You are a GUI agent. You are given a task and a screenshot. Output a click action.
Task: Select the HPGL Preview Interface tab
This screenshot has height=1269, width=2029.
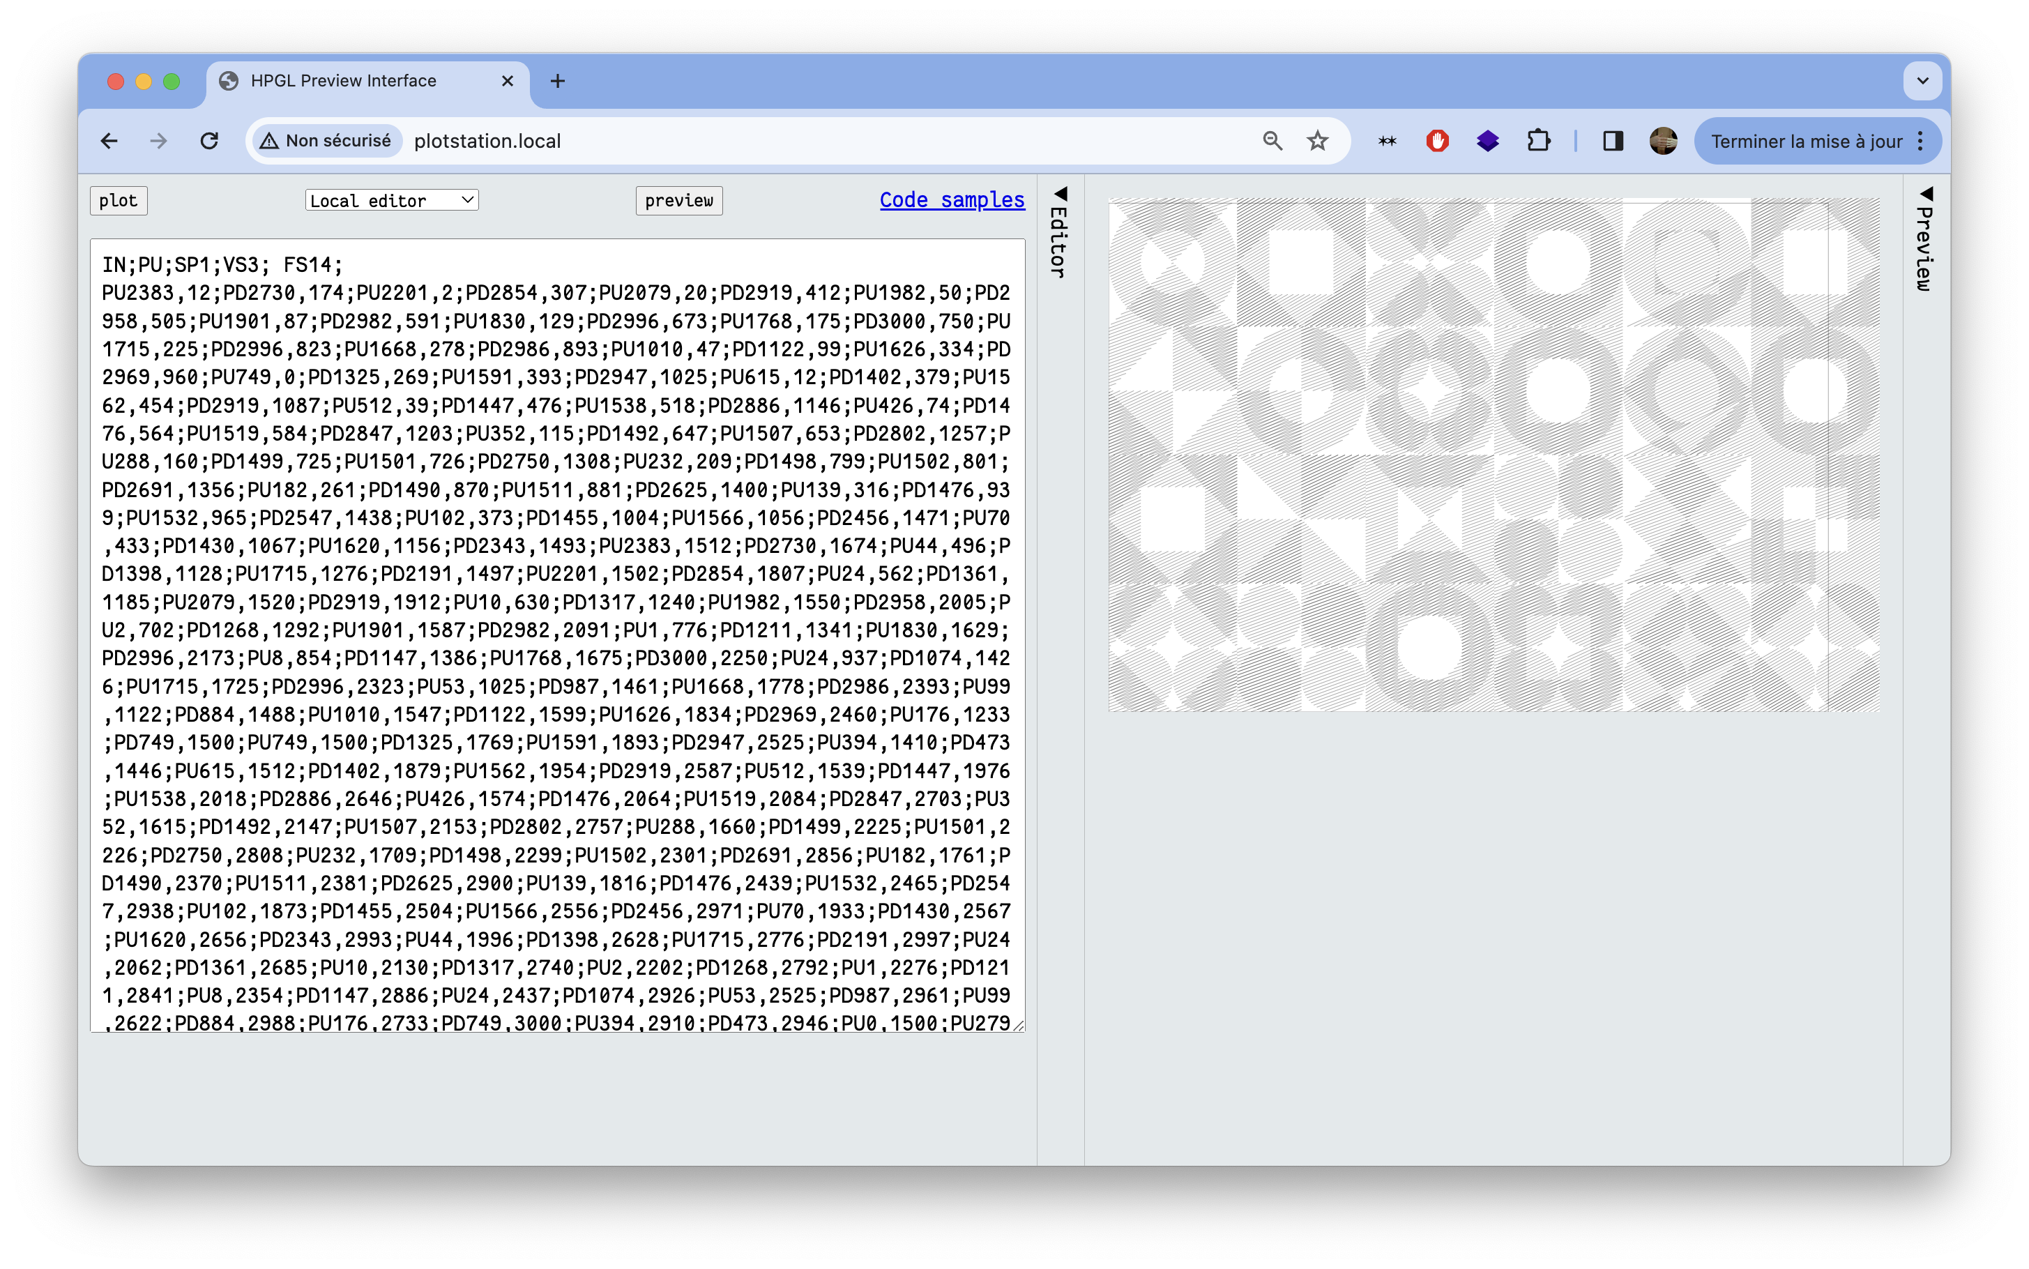(x=344, y=82)
